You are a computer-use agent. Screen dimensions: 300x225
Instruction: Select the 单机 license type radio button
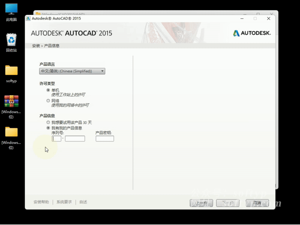tap(48, 90)
